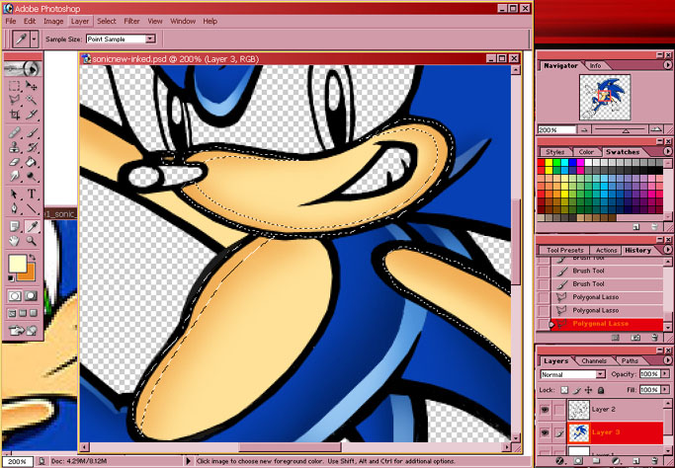Select the Eraser tool
The width and height of the screenshot is (675, 468).
point(14,162)
